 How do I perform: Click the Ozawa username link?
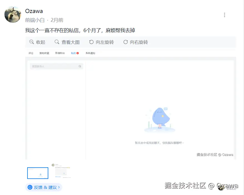(x=34, y=11)
